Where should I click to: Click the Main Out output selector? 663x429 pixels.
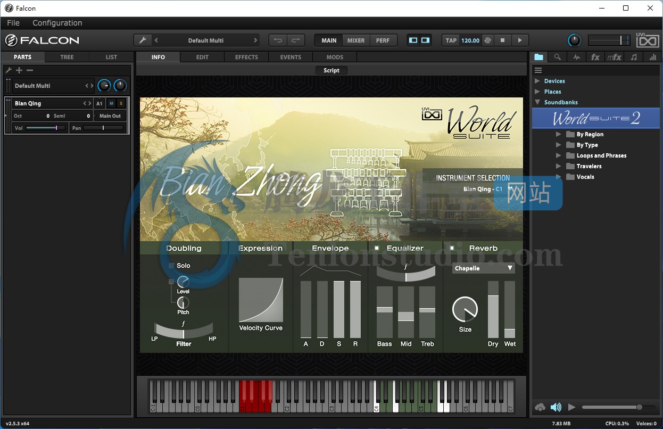click(x=110, y=115)
